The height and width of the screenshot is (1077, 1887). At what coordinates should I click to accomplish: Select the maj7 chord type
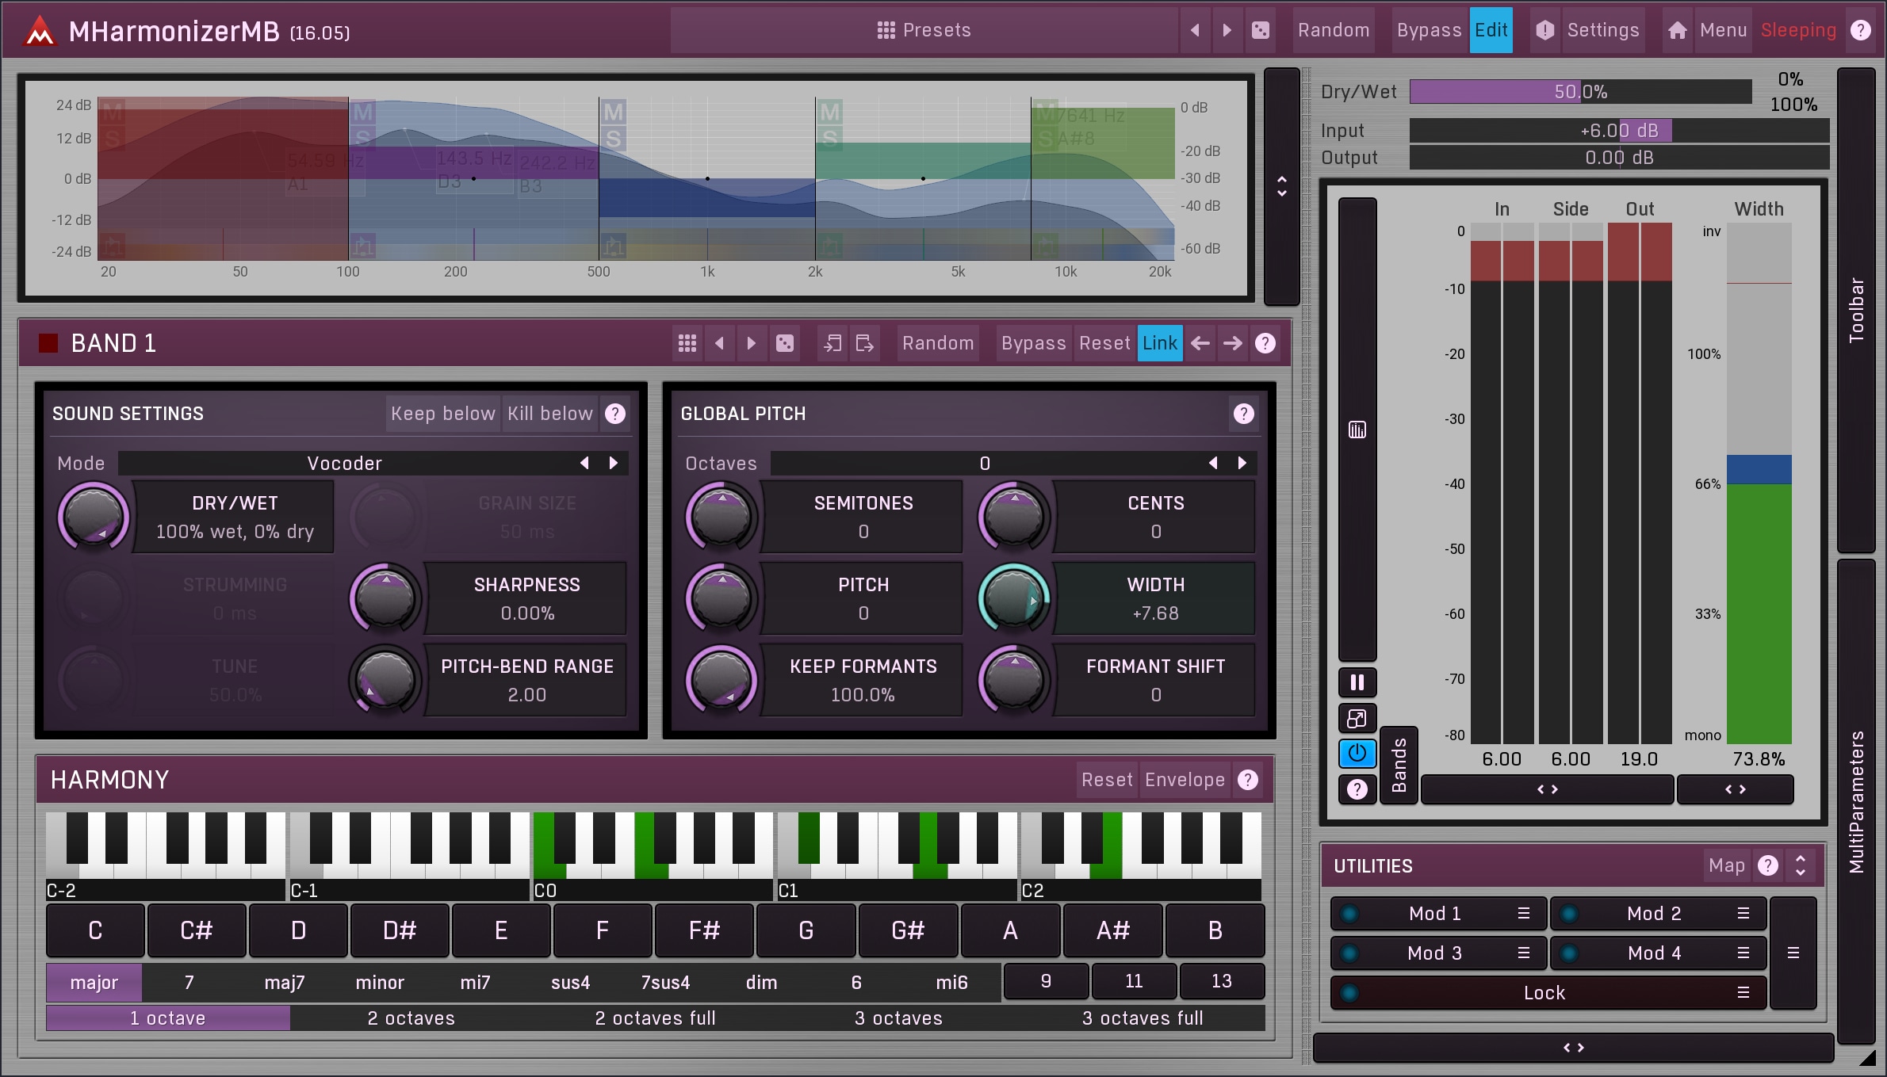(285, 983)
